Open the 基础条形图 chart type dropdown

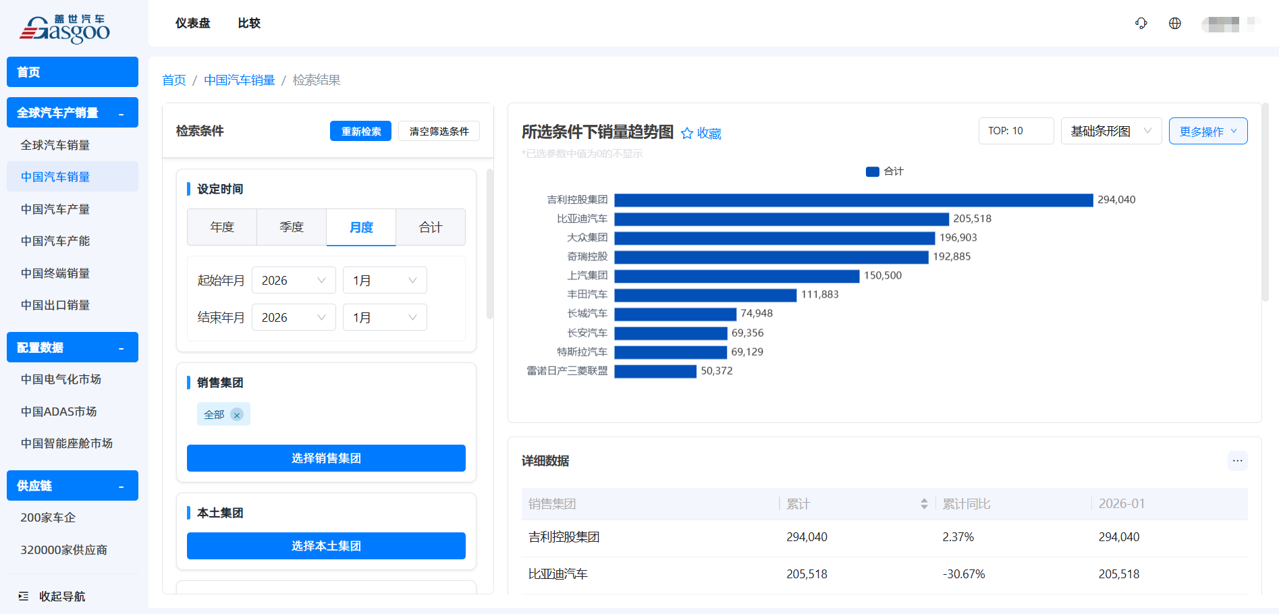click(x=1111, y=131)
